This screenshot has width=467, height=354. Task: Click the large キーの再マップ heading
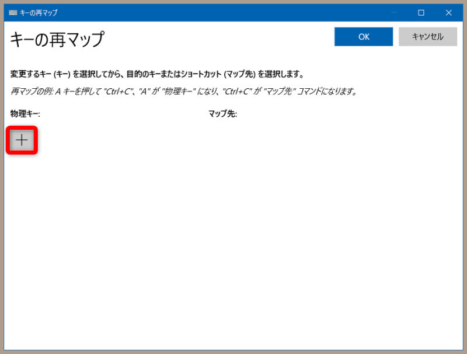tap(57, 39)
